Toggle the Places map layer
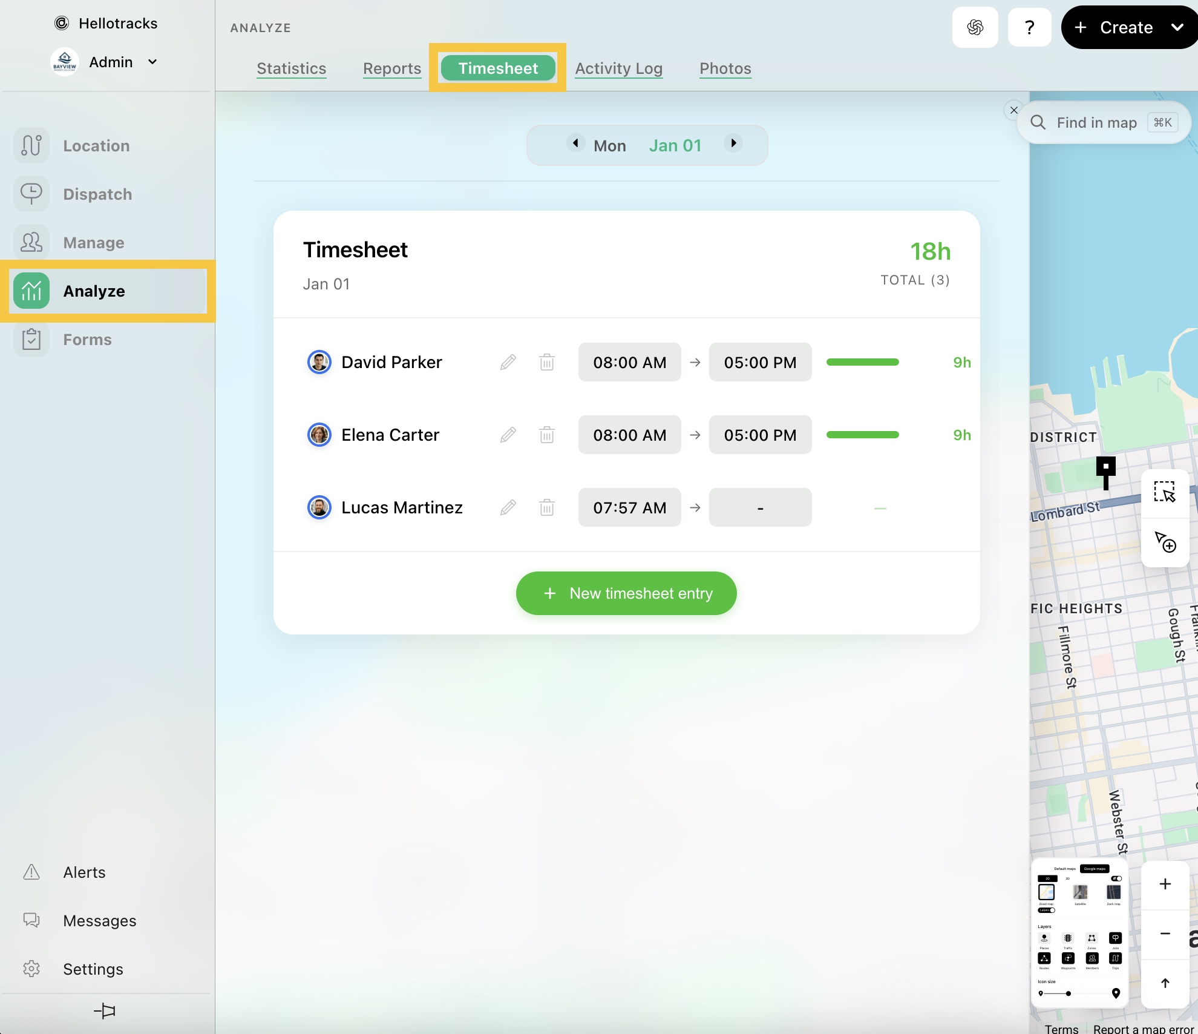Image resolution: width=1198 pixels, height=1034 pixels. (x=1044, y=938)
